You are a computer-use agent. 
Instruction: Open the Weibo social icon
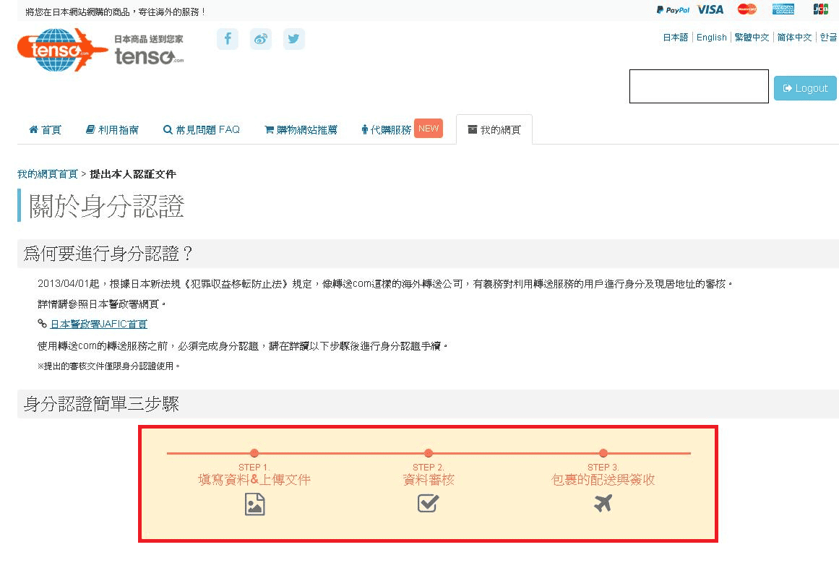[x=261, y=39]
